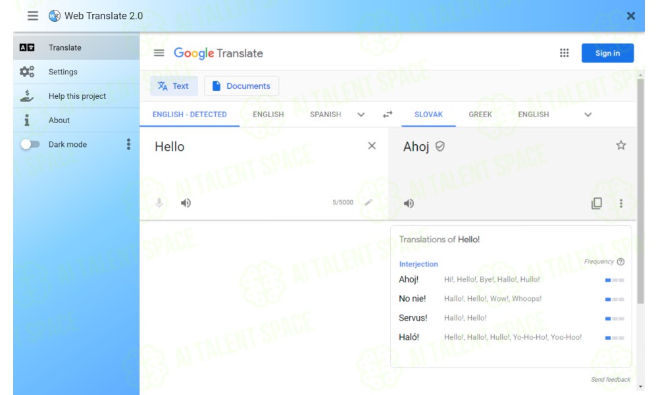The image size is (658, 395).
Task: Open the Google apps grid
Action: pos(564,53)
